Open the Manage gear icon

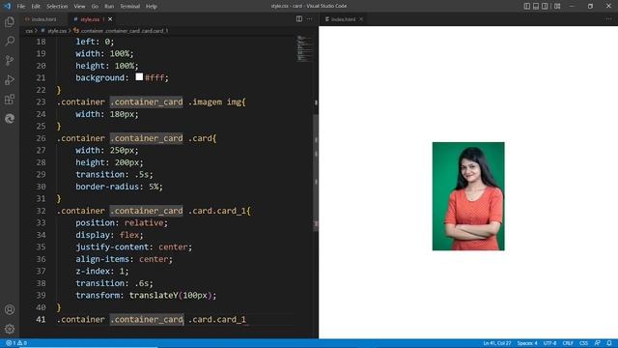[10, 329]
